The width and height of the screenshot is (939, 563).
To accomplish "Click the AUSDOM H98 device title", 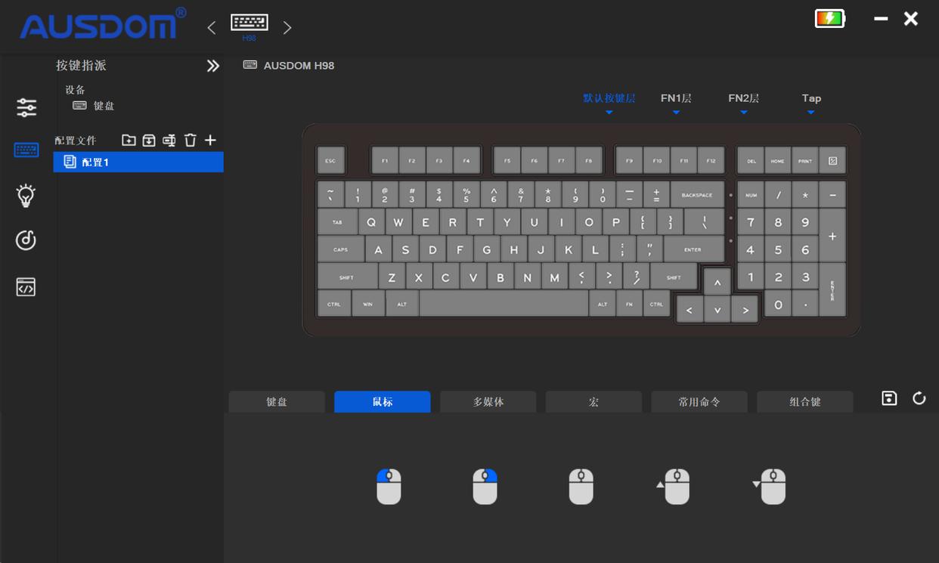I will [x=299, y=66].
